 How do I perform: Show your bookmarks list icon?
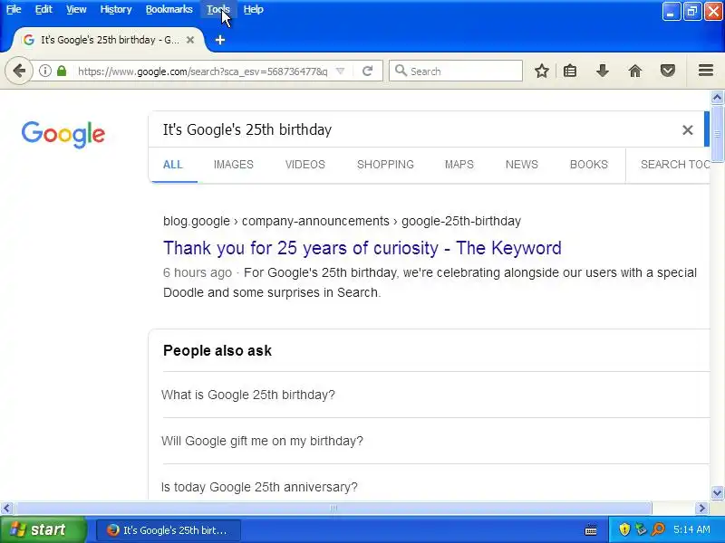[x=570, y=71]
